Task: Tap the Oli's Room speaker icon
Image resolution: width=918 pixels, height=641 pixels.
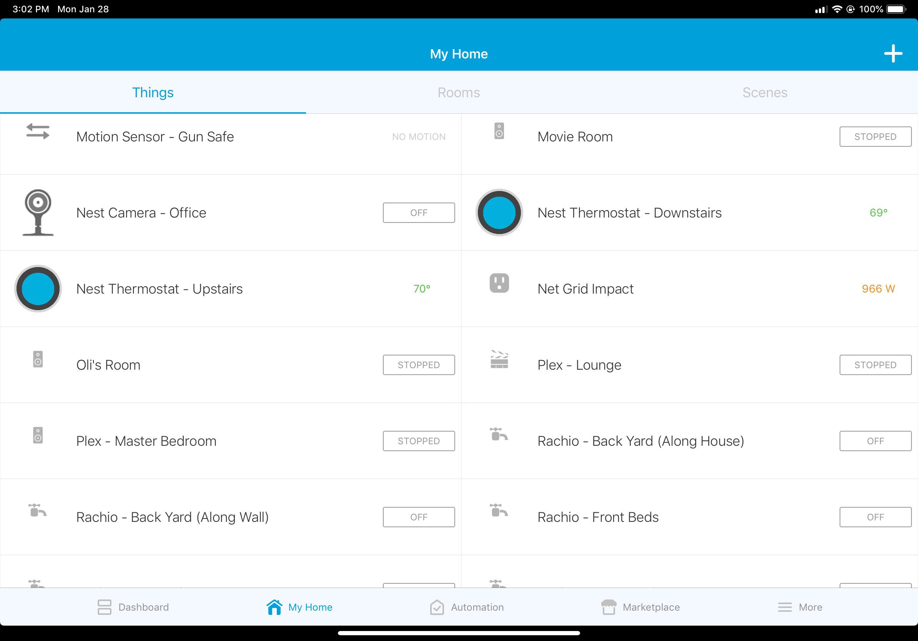Action: pos(38,359)
